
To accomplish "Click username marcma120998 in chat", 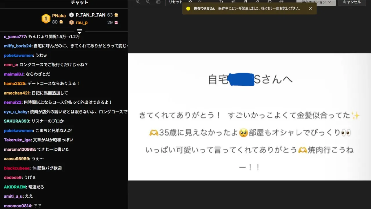I will point(19,149).
